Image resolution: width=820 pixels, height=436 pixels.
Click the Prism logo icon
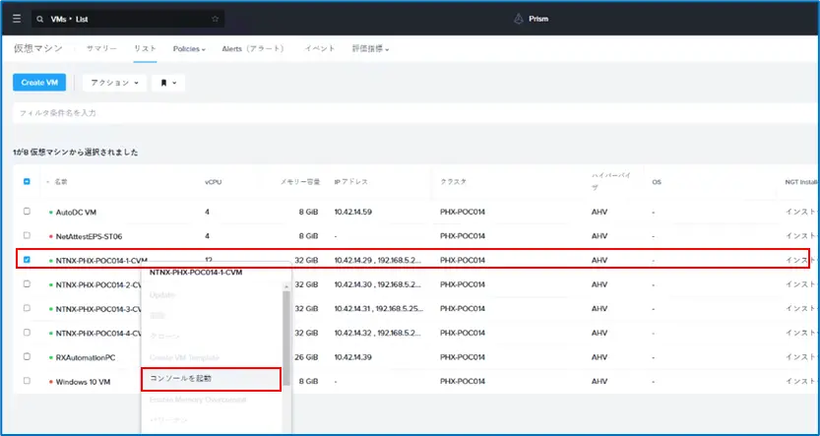pos(518,19)
